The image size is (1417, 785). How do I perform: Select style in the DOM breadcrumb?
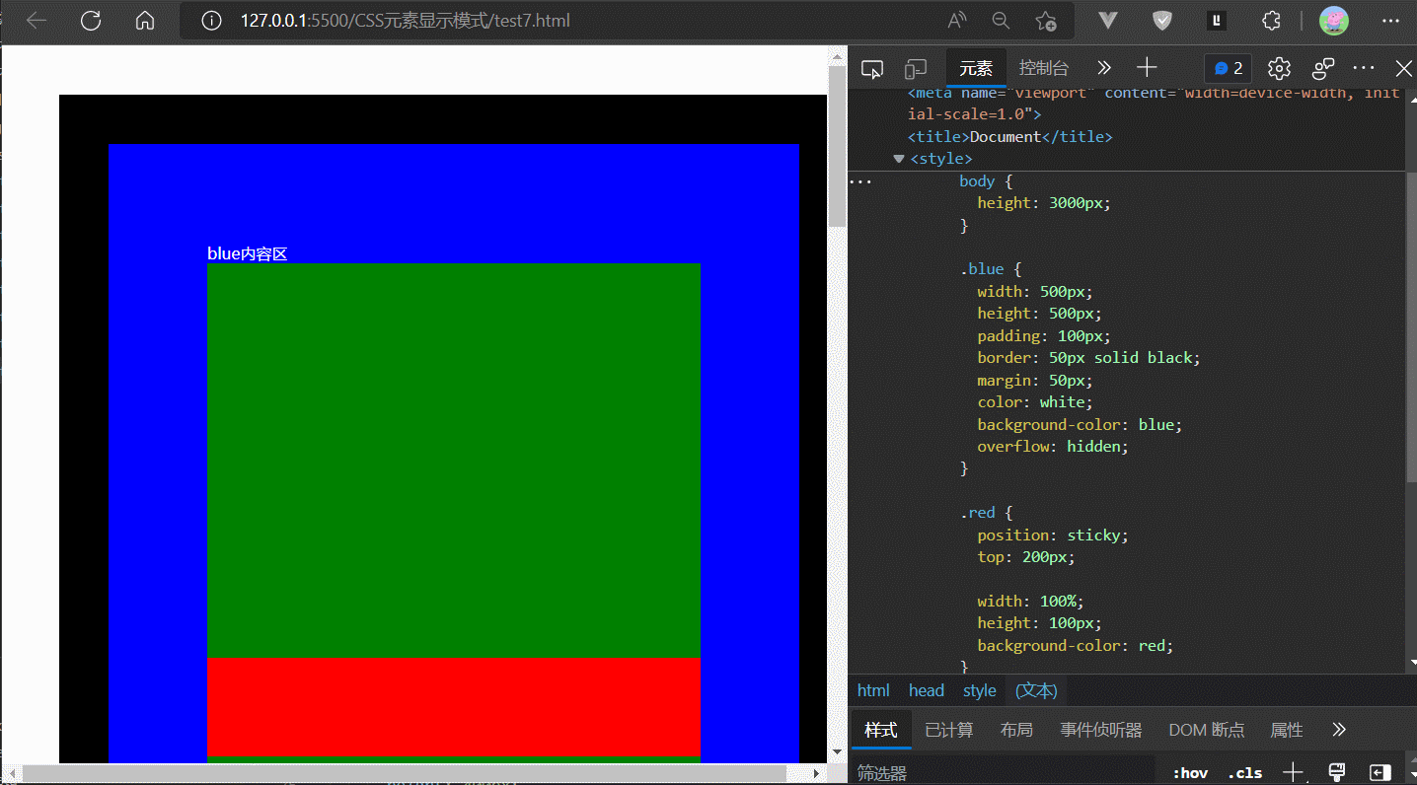980,690
